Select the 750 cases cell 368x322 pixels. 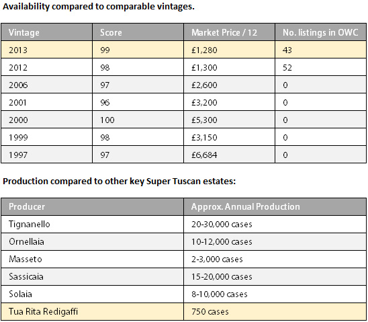click(275, 312)
